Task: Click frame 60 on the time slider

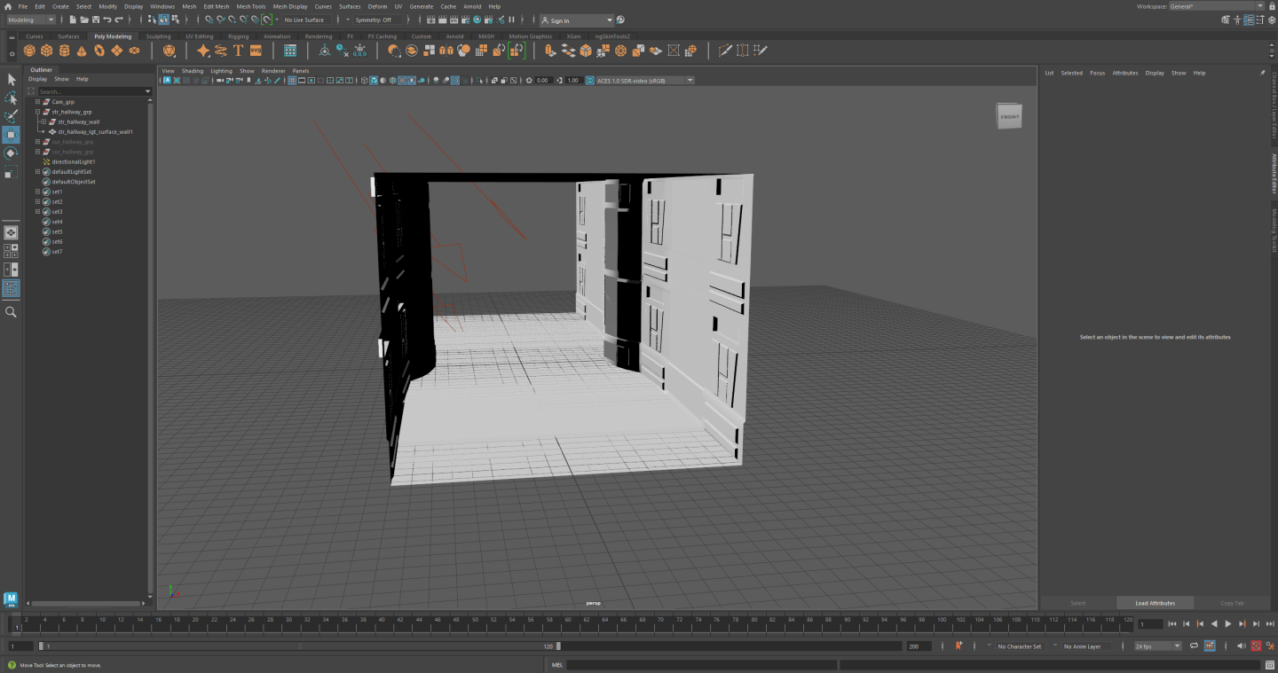Action: pyautogui.click(x=568, y=624)
